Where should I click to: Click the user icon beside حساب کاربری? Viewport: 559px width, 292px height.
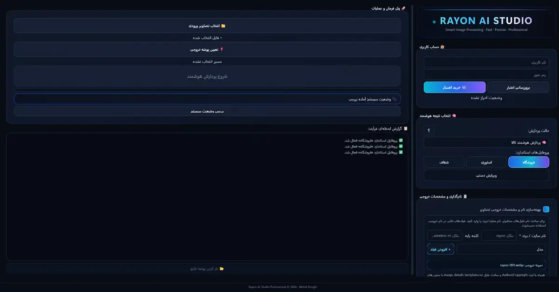point(442,47)
